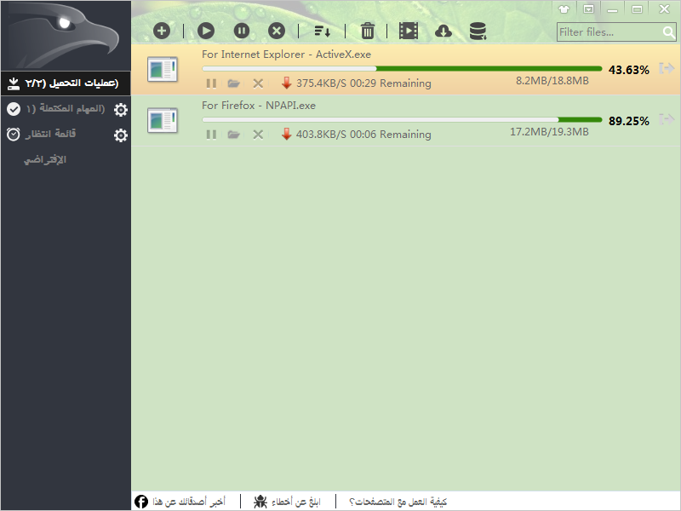This screenshot has height=511, width=681.
Task: Open the video sniffer film icon
Action: pyautogui.click(x=409, y=31)
